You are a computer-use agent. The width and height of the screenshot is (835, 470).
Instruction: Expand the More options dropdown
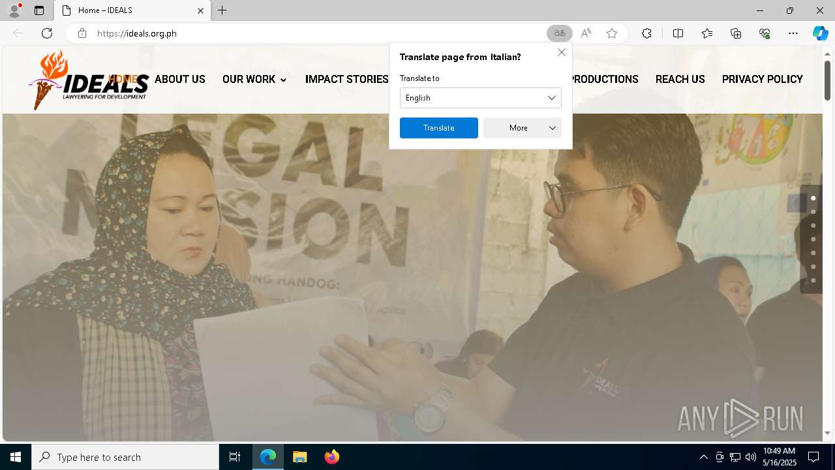click(x=523, y=128)
